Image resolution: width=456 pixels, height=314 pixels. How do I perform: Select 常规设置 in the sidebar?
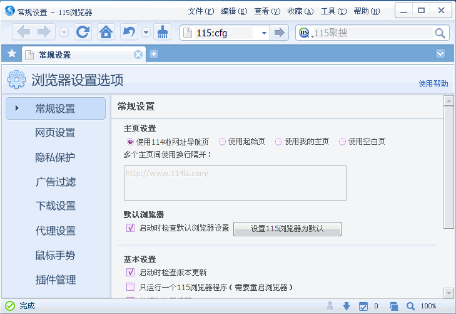coord(56,108)
